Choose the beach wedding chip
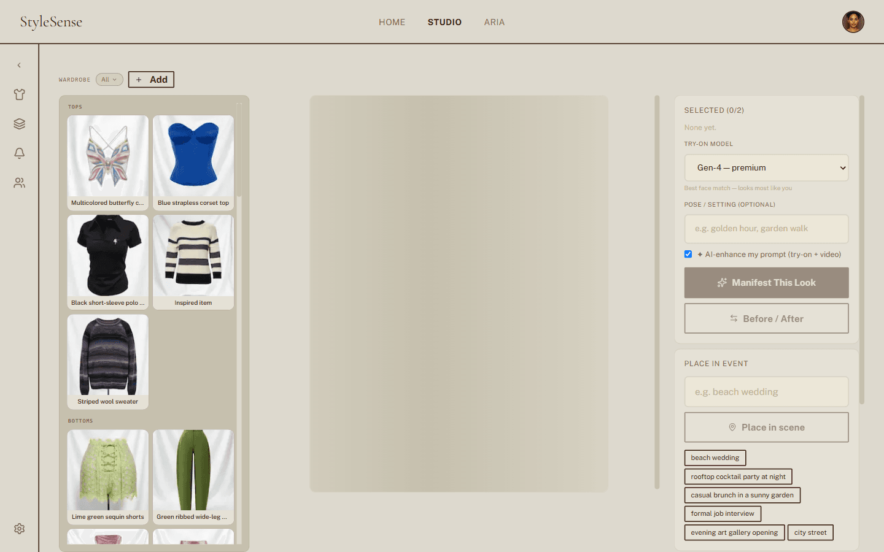Screen dimensions: 884x552 point(715,458)
